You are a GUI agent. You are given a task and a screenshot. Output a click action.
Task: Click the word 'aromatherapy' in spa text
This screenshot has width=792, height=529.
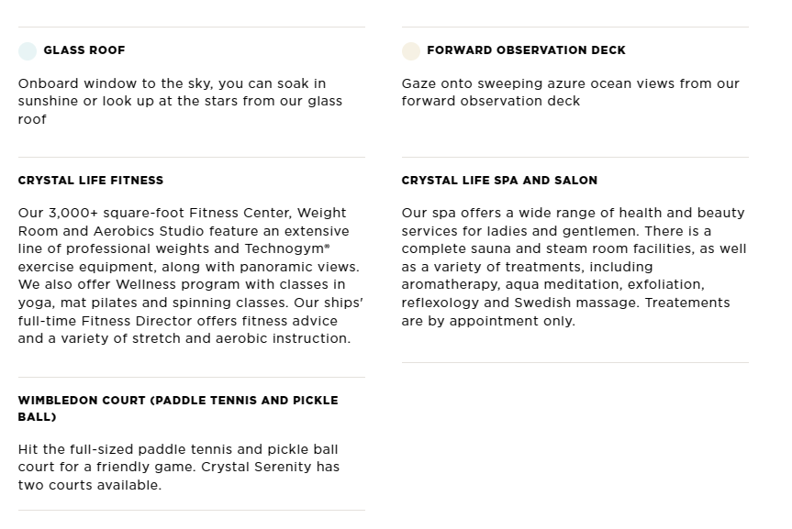(451, 285)
